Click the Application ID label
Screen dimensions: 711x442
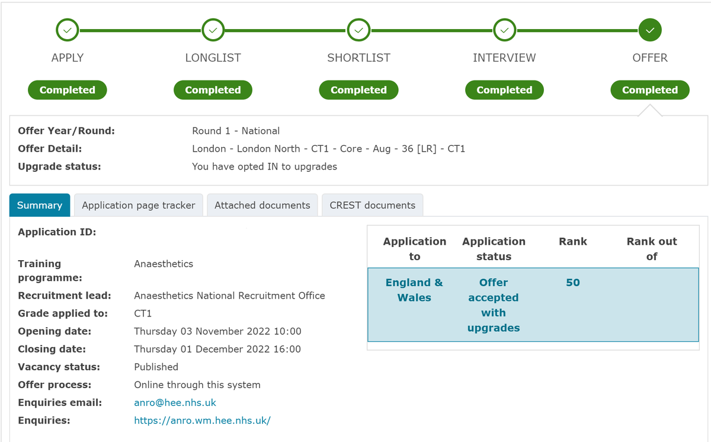tap(57, 232)
